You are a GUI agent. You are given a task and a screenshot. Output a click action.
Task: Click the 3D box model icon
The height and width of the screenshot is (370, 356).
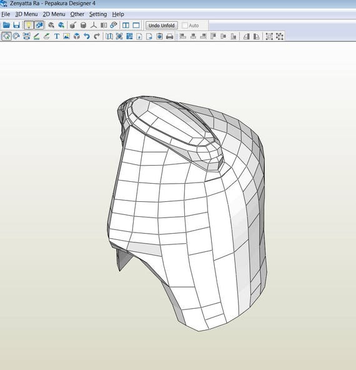pyautogui.click(x=77, y=36)
